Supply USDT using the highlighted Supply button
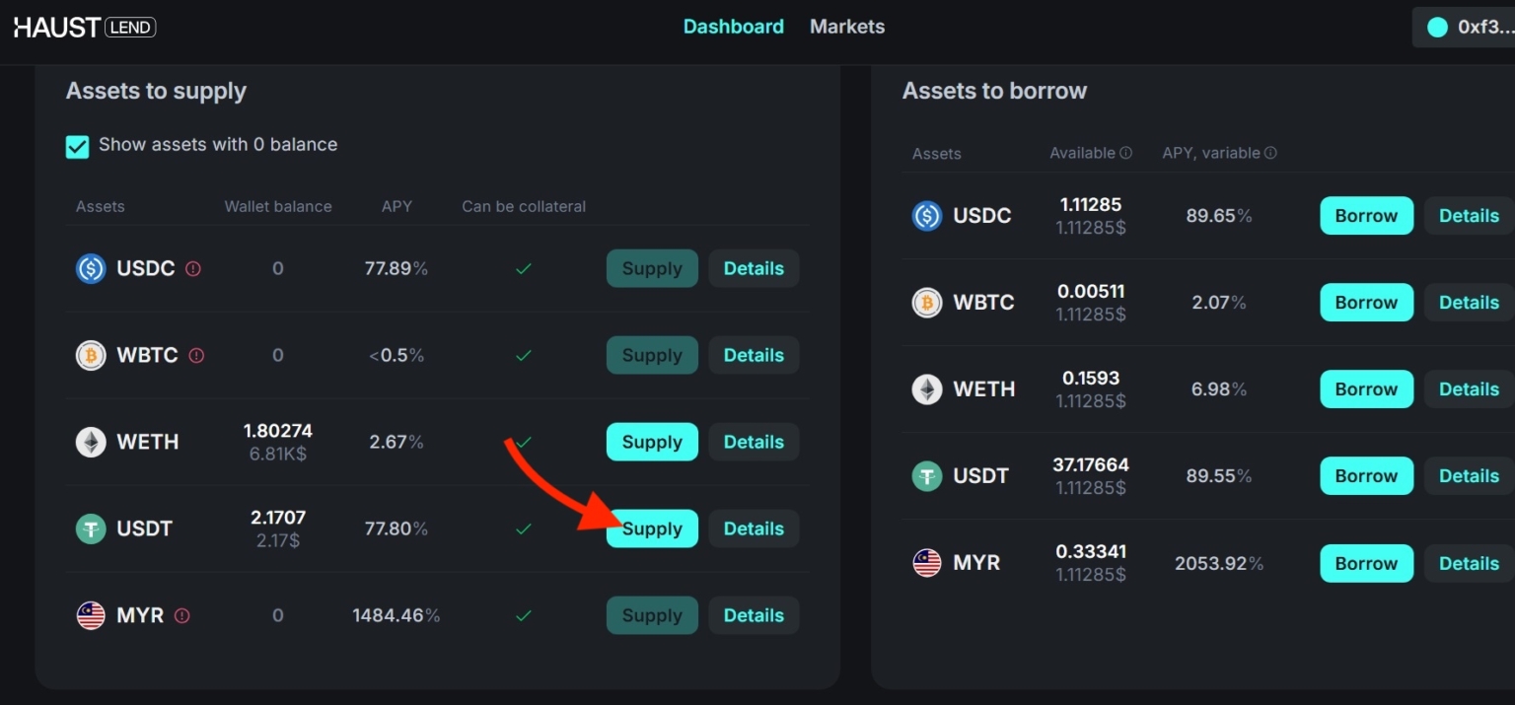The image size is (1515, 705). click(x=651, y=529)
